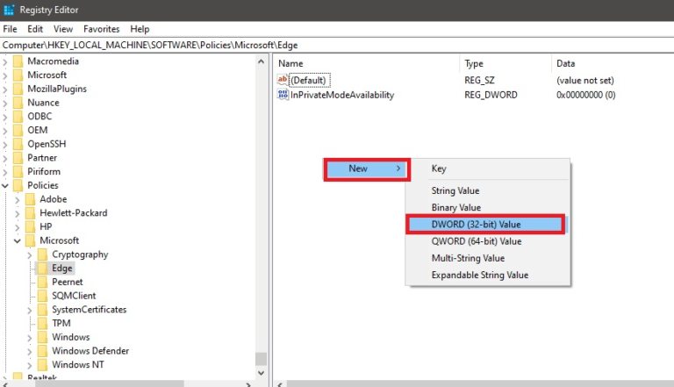Collapse the Policies key
The height and width of the screenshot is (387, 674).
(x=5, y=185)
